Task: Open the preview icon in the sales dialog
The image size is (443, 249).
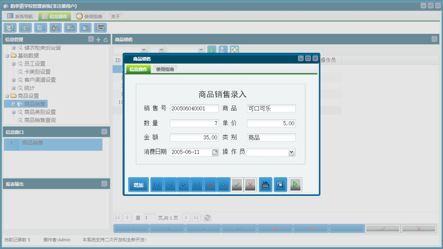Action: point(280,185)
